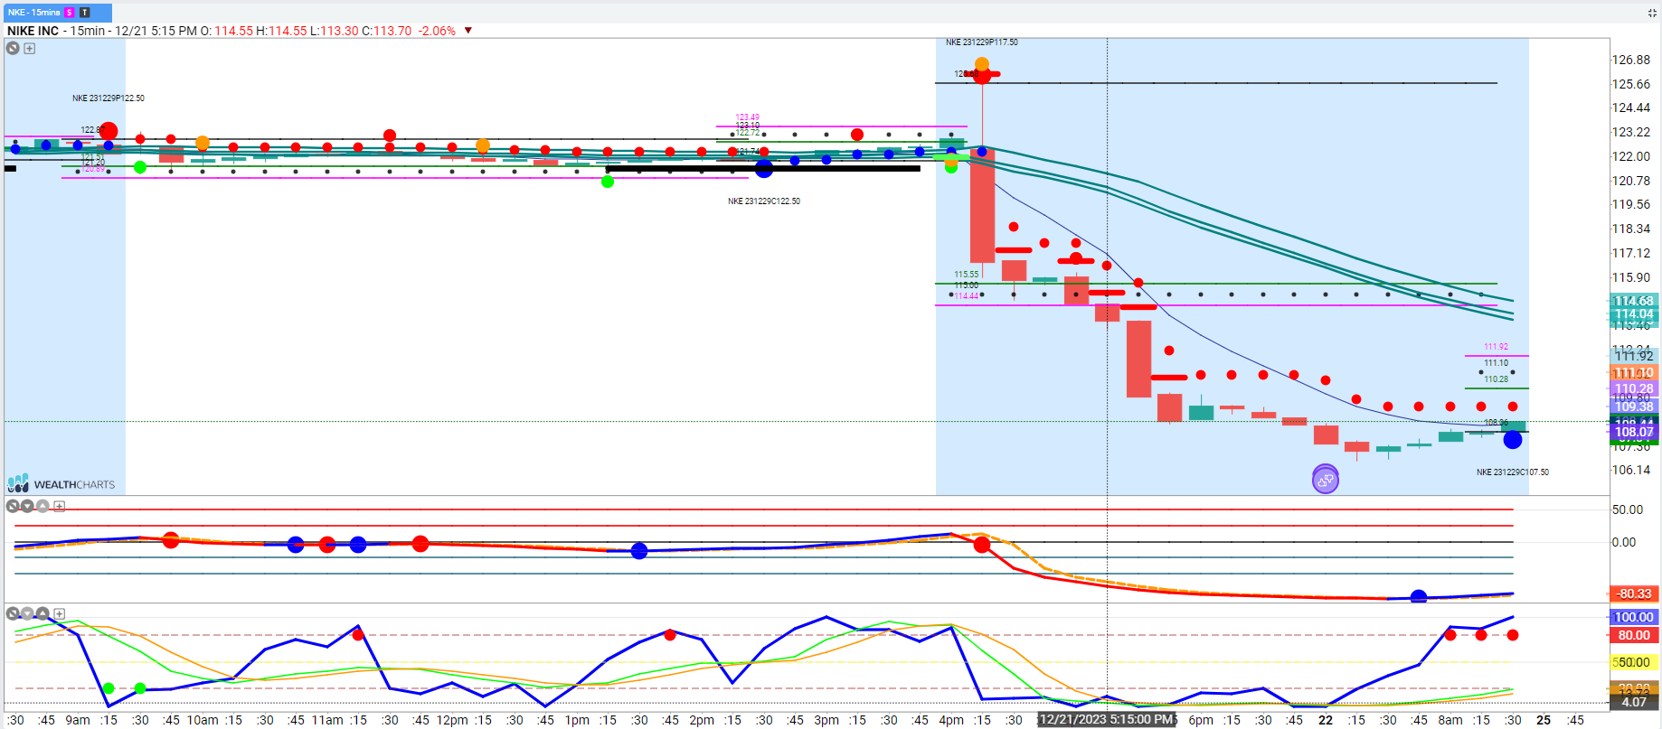Viewport: 1662px width, 729px height.
Task: Move bottom oscillator pane down
Action: coord(27,613)
